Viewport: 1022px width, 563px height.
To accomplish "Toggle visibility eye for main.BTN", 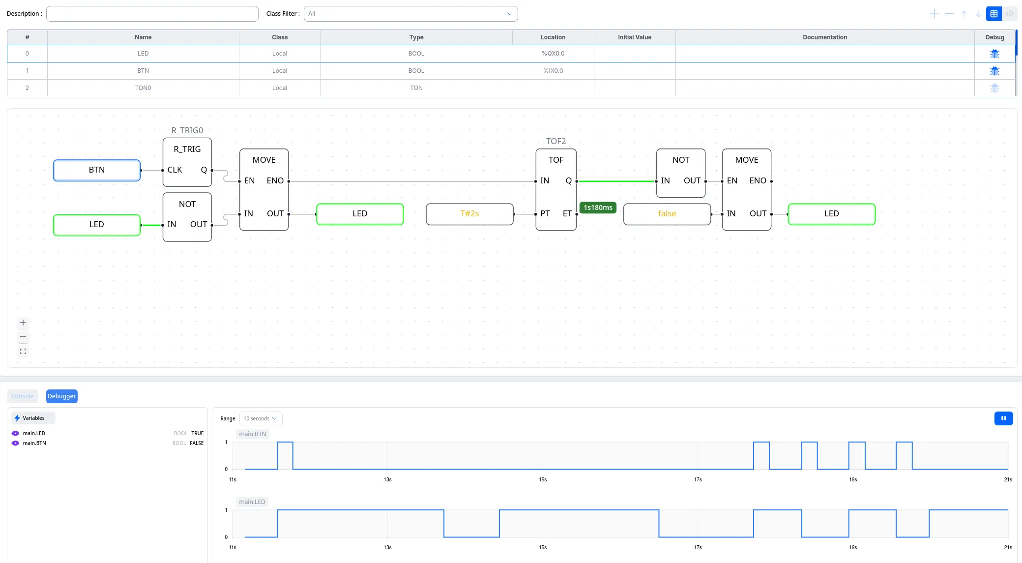I will click(15, 443).
